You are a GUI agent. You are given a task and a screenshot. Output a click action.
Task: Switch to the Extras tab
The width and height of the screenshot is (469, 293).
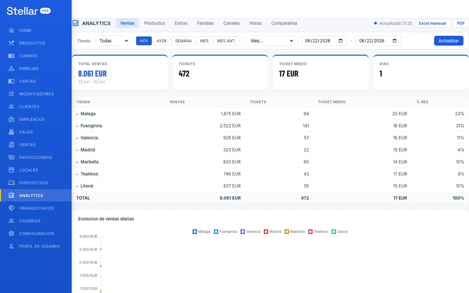pyautogui.click(x=181, y=23)
